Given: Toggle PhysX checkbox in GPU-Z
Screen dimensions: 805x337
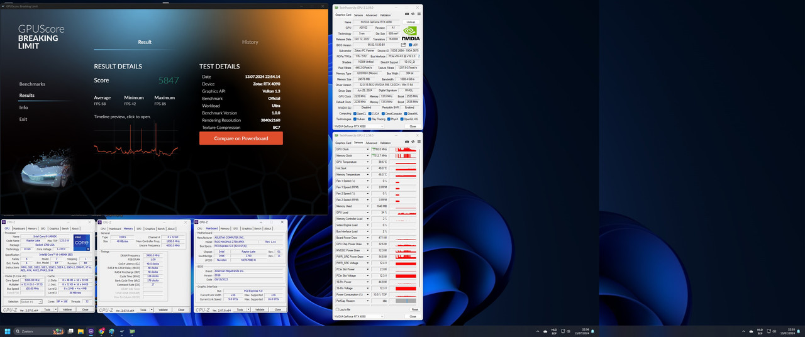Looking at the screenshot, I should pos(389,119).
